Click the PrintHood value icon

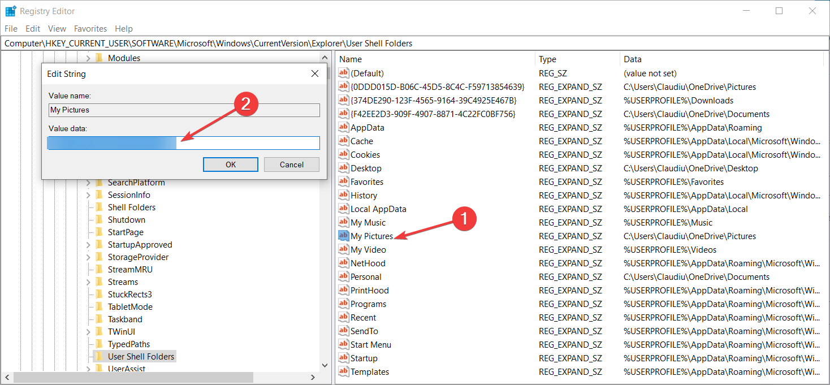click(x=344, y=290)
